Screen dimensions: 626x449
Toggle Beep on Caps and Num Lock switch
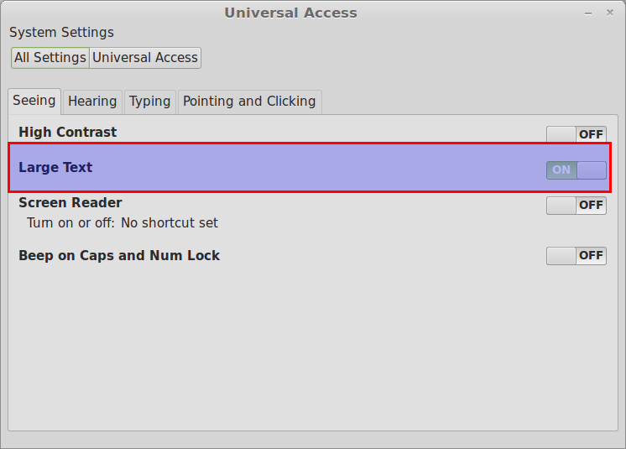click(576, 256)
